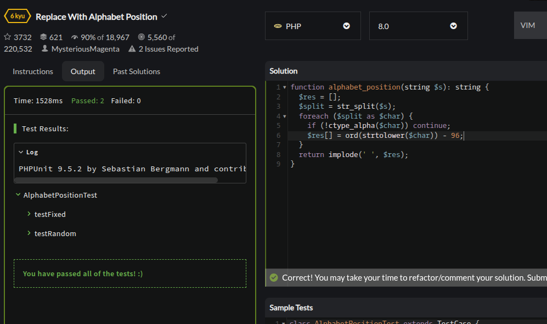Screen dimensions: 547x324
Task: Toggle code fold at foreach line 4
Action: (285, 116)
